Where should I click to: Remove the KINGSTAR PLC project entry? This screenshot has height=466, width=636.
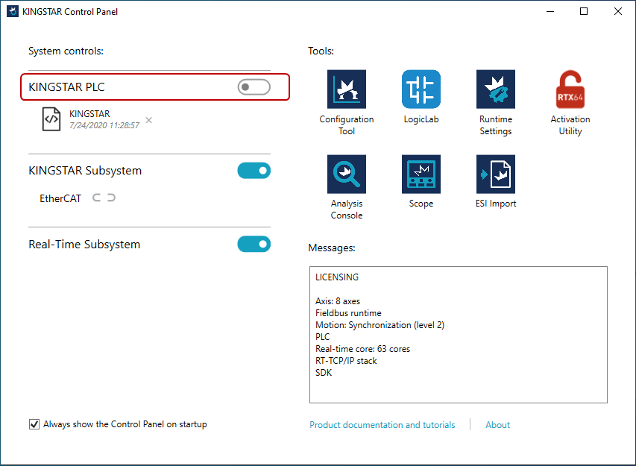point(149,120)
